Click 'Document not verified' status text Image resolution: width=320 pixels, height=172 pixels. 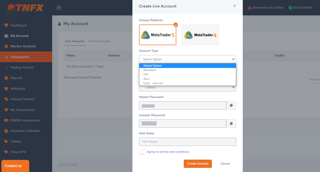coord(268,7)
